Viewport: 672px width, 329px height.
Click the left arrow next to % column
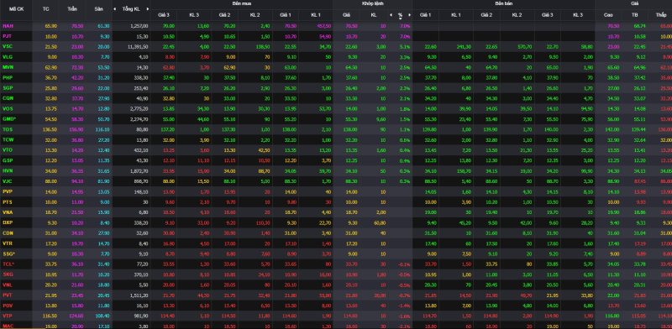coord(391,14)
